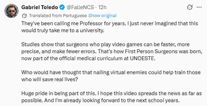
Task: Click the Grok circle-slash icon
Action: click(190, 8)
